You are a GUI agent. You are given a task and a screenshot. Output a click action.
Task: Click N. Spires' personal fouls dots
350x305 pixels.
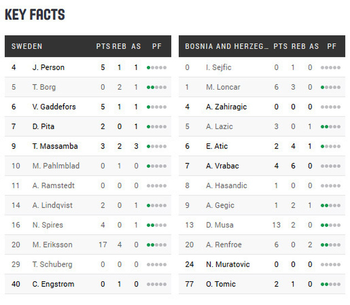click(x=157, y=225)
